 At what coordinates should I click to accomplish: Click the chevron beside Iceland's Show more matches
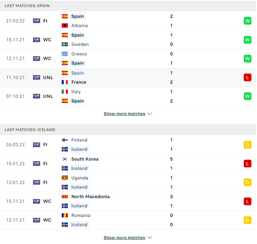pos(150,237)
